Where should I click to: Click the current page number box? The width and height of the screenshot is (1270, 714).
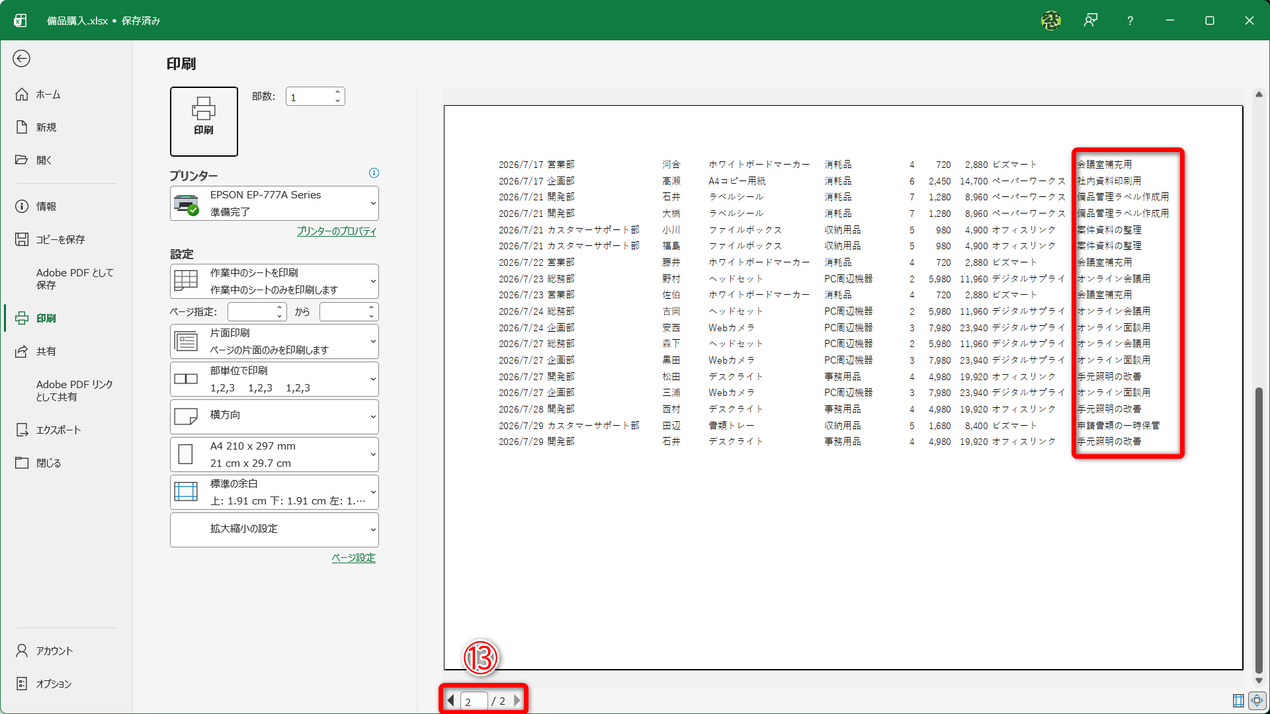(474, 701)
